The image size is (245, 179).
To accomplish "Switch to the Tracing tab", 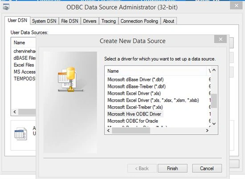I will pos(109,21).
